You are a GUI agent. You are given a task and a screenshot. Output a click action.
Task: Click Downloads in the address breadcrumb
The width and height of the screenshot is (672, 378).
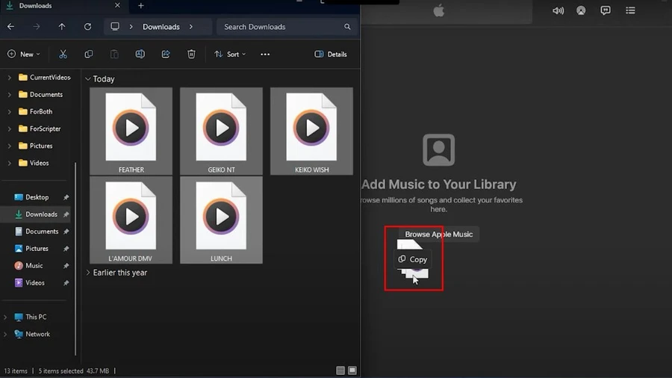(161, 27)
